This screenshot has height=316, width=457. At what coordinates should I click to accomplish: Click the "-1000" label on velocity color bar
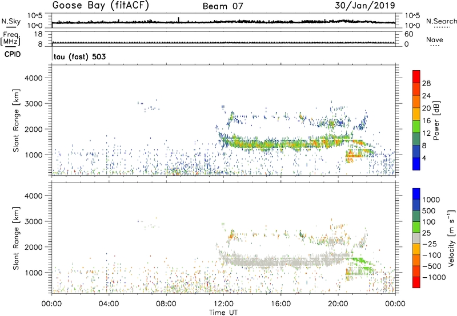click(434, 277)
